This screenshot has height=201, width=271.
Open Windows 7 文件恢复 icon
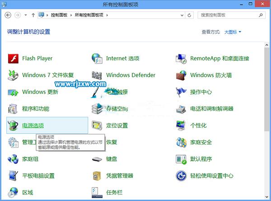(x=13, y=75)
